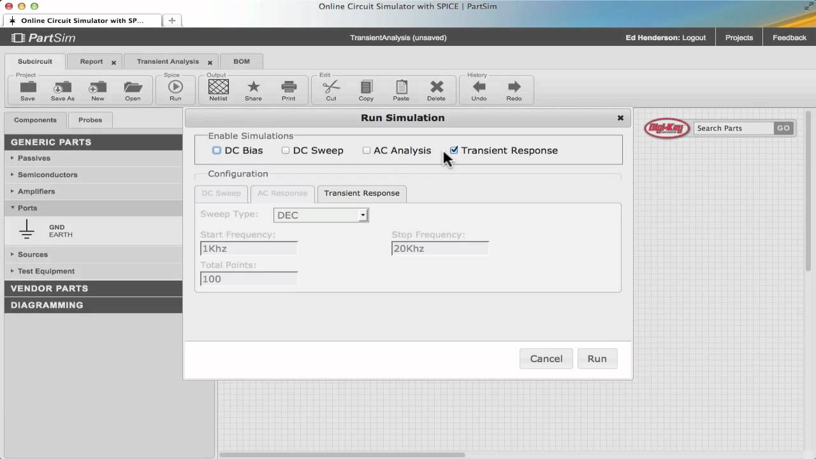Screen dimensions: 816x459
Task: Expand the VENDOR PARTS section
Action: 93,288
